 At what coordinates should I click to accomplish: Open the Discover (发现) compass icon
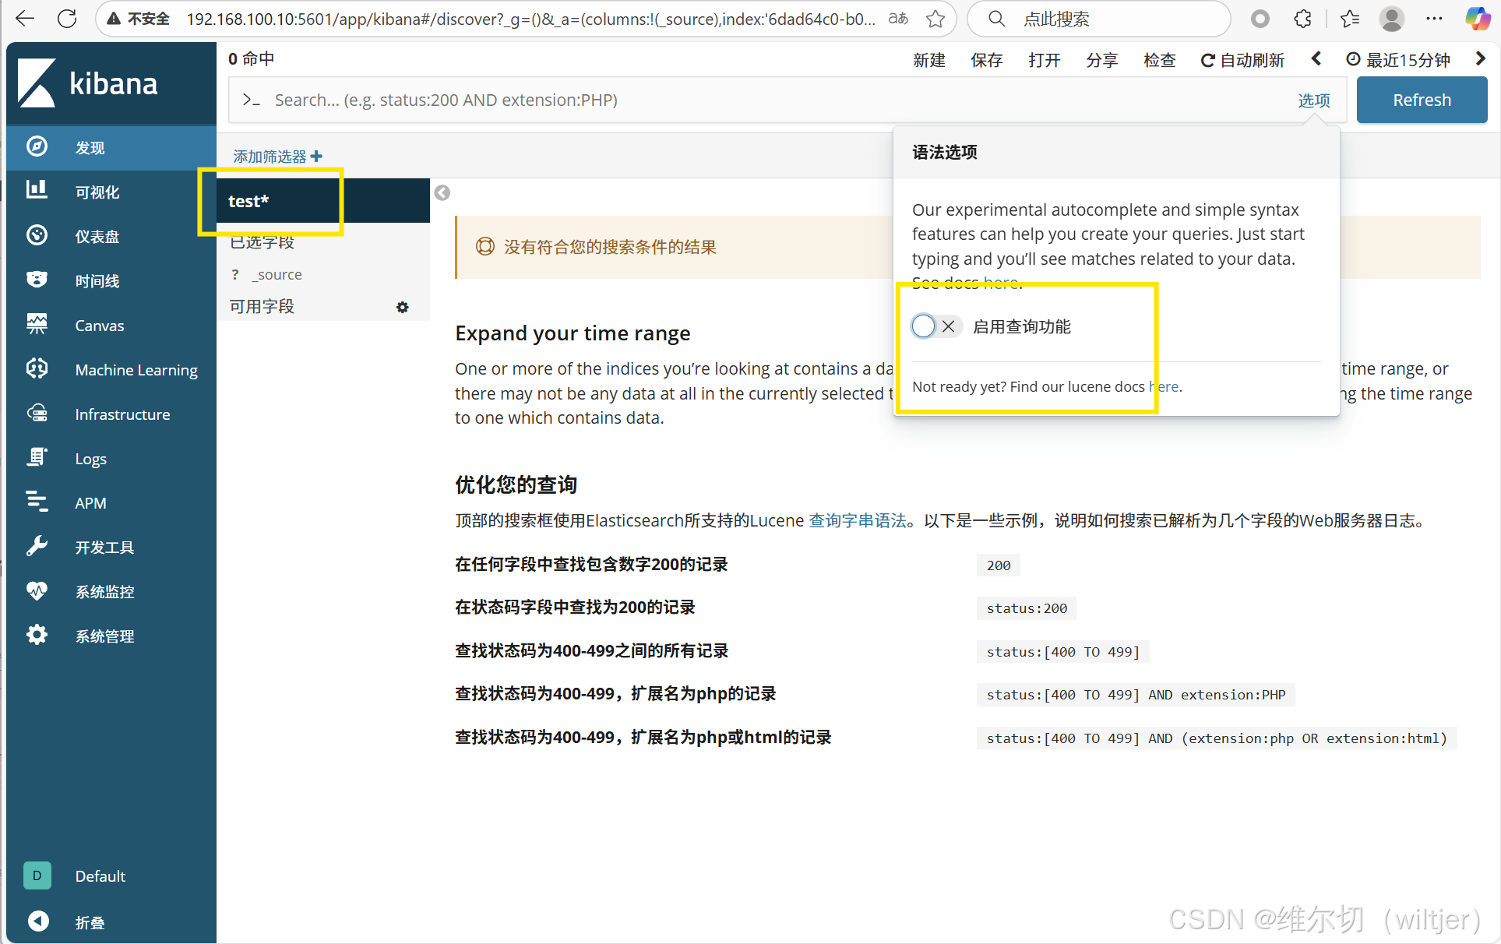point(37,146)
